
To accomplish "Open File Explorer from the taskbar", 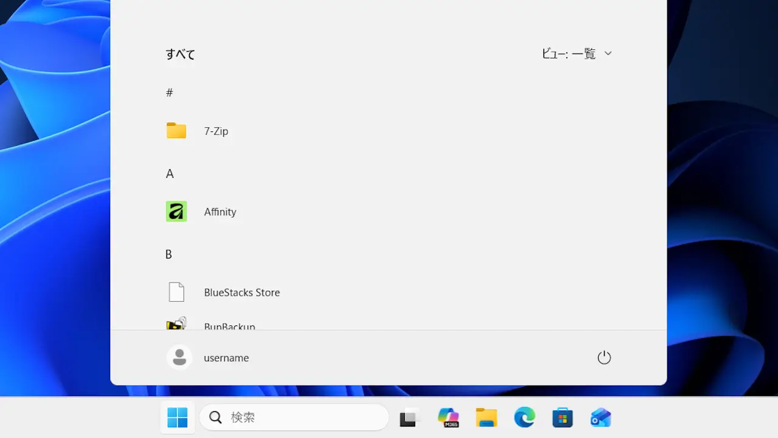I will click(x=486, y=417).
